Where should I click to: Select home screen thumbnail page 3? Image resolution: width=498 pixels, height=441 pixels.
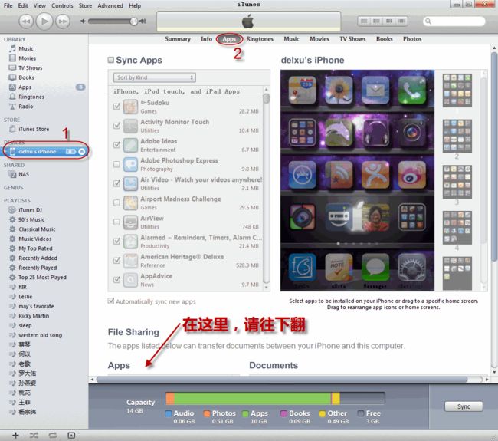coord(457,182)
